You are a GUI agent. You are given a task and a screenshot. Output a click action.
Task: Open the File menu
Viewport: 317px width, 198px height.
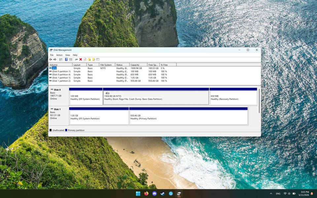[52, 55]
